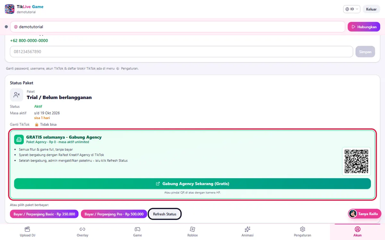This screenshot has width=385, height=240.
Task: Click the Tanya Raifa avatar image
Action: click(353, 214)
